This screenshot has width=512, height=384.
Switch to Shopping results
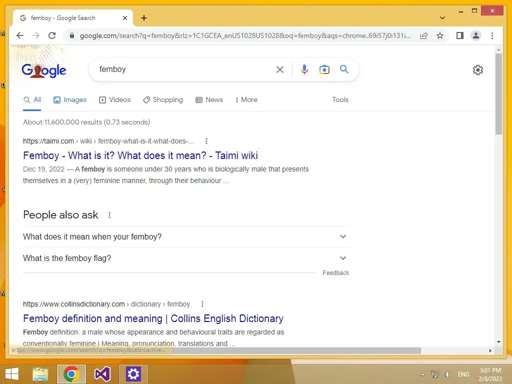click(163, 100)
